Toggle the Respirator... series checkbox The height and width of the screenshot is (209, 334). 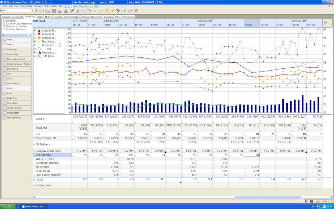tap(35, 53)
